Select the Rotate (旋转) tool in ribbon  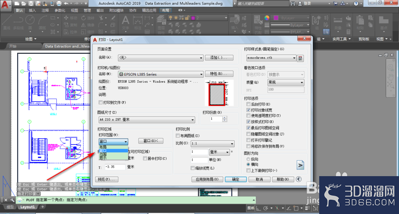(x=87, y=18)
